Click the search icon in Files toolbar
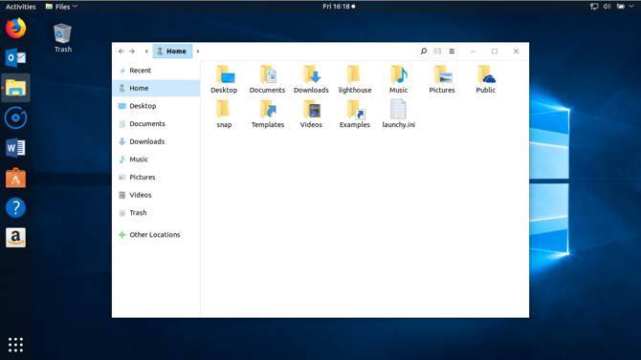Image resolution: width=641 pixels, height=360 pixels. 424,51
